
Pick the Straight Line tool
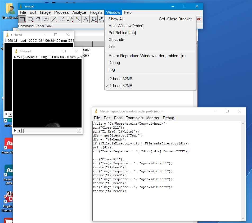click(x=54, y=19)
